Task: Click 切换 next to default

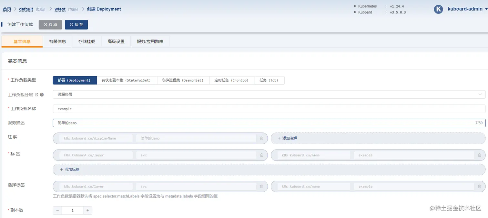Action: (41, 9)
